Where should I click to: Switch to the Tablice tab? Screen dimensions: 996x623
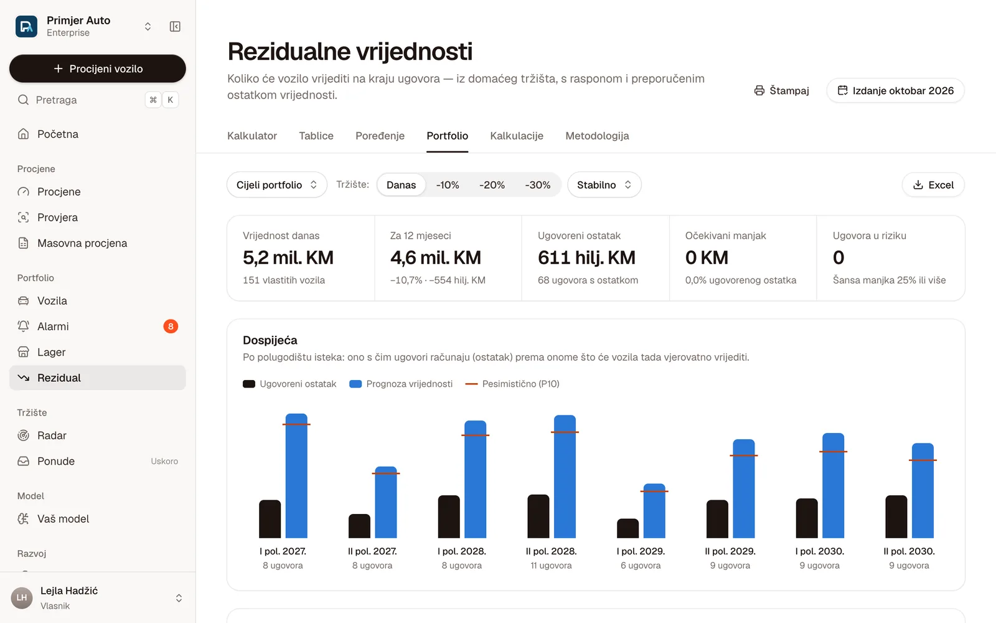tap(316, 136)
